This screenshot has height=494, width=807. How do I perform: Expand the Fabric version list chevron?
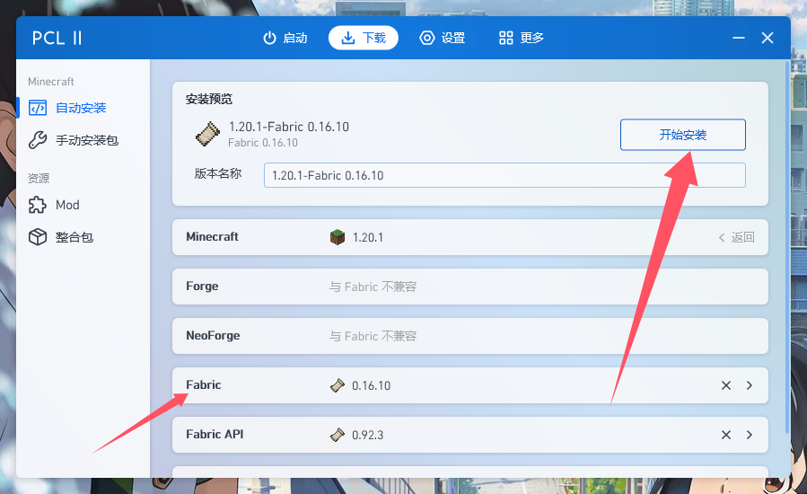[x=750, y=385]
